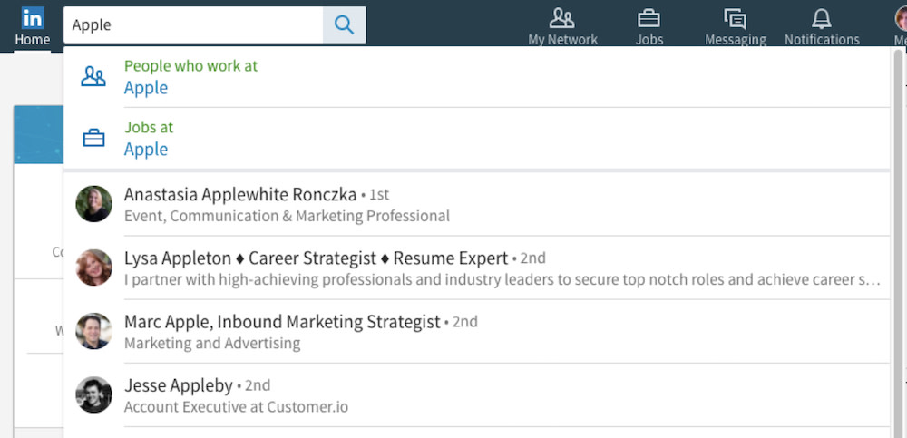The image size is (907, 438).
Task: Click the Me profile avatar in navbar
Action: click(x=899, y=17)
